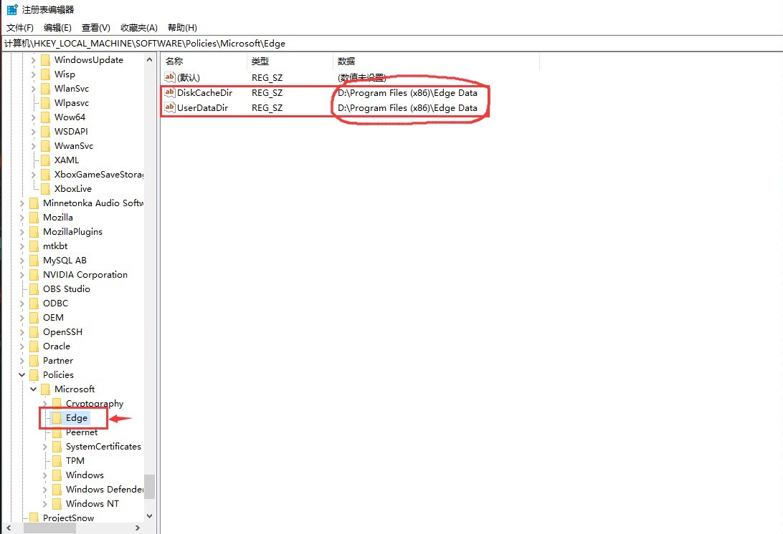Select the WwanSvc folder icon
Screen dimensions: 783x534
point(45,146)
